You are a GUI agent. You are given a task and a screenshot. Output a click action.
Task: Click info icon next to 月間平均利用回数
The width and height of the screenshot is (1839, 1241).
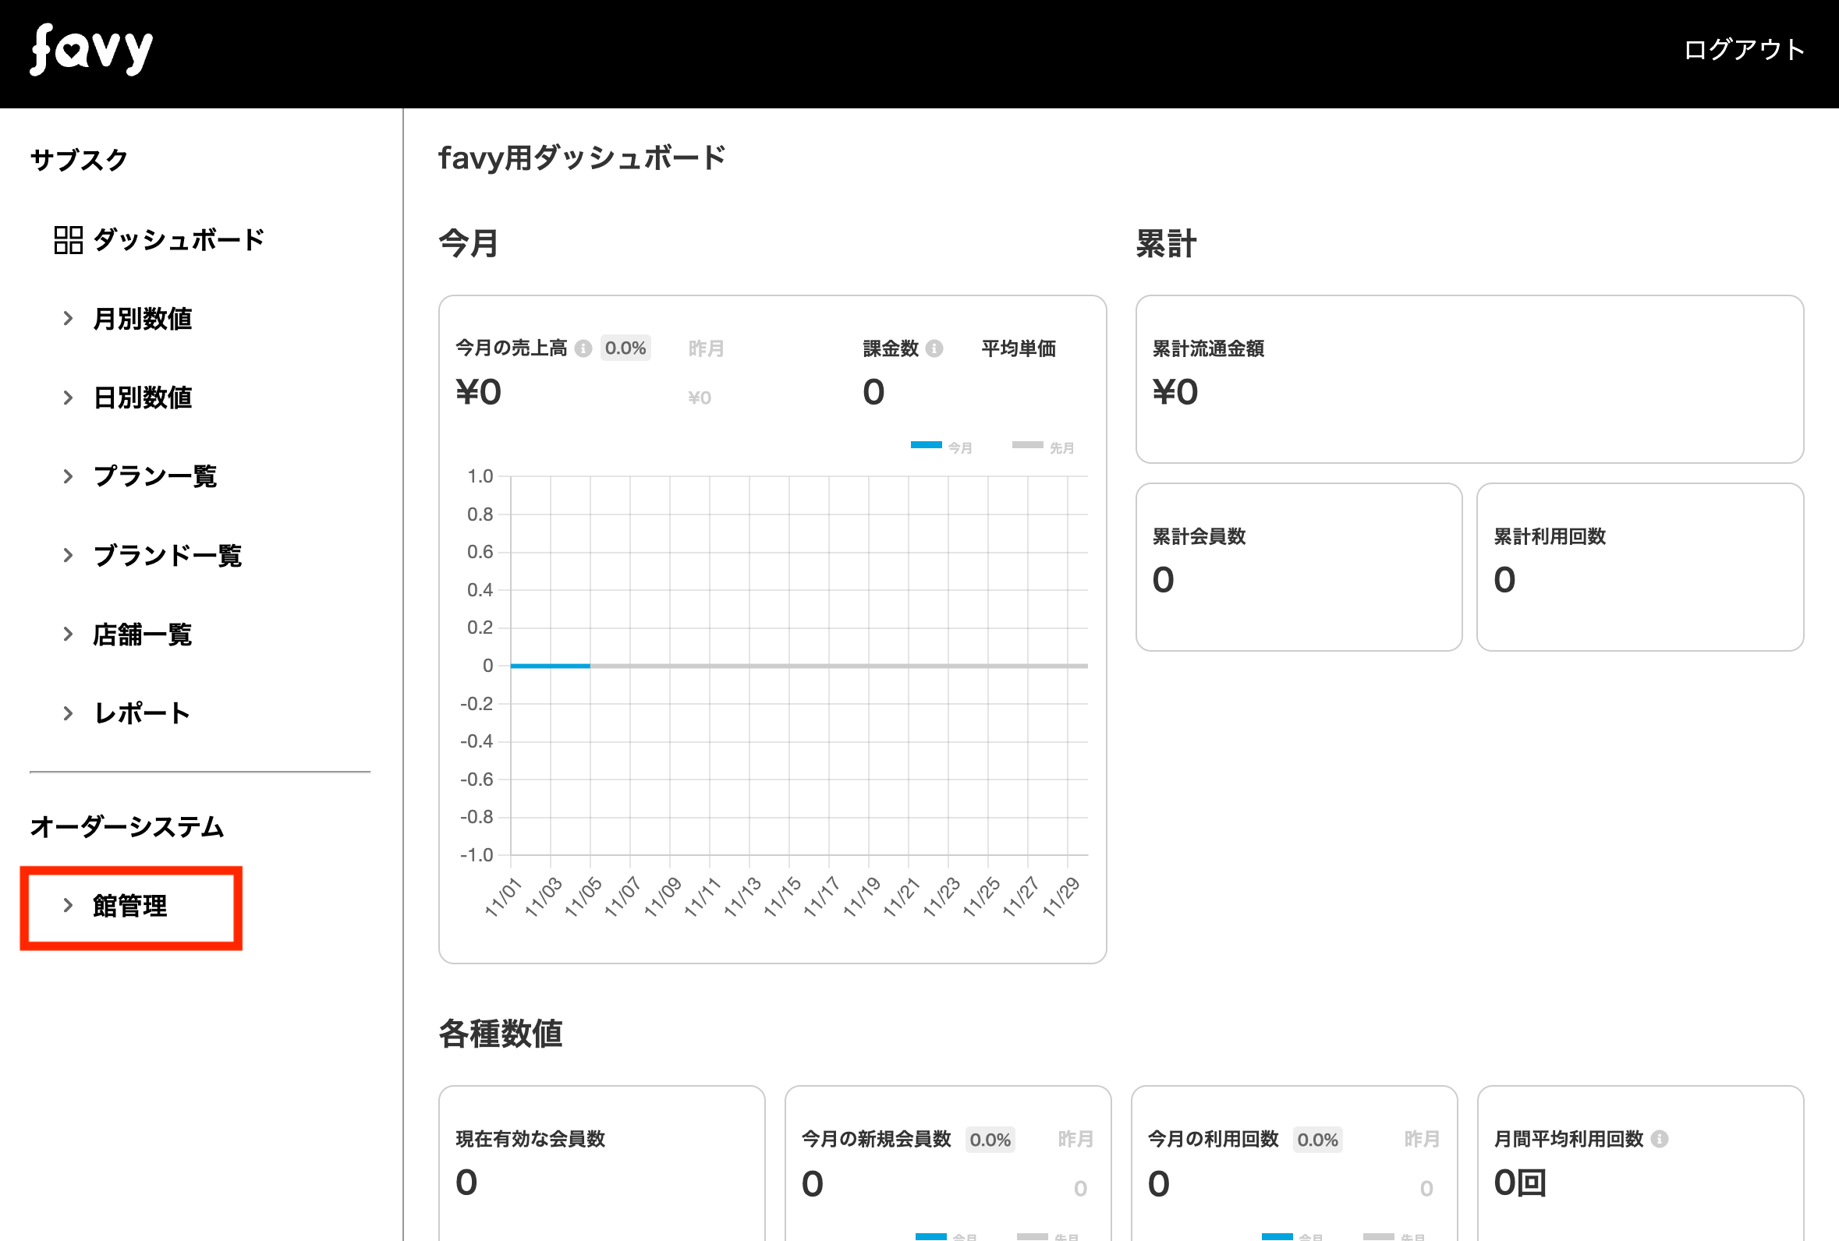tap(1660, 1139)
